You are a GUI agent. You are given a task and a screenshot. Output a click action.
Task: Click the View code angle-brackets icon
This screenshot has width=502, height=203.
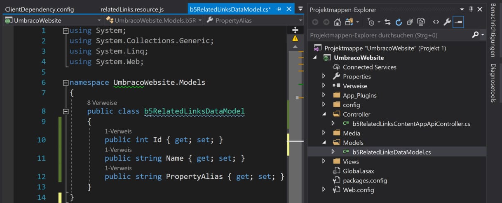coord(436,22)
